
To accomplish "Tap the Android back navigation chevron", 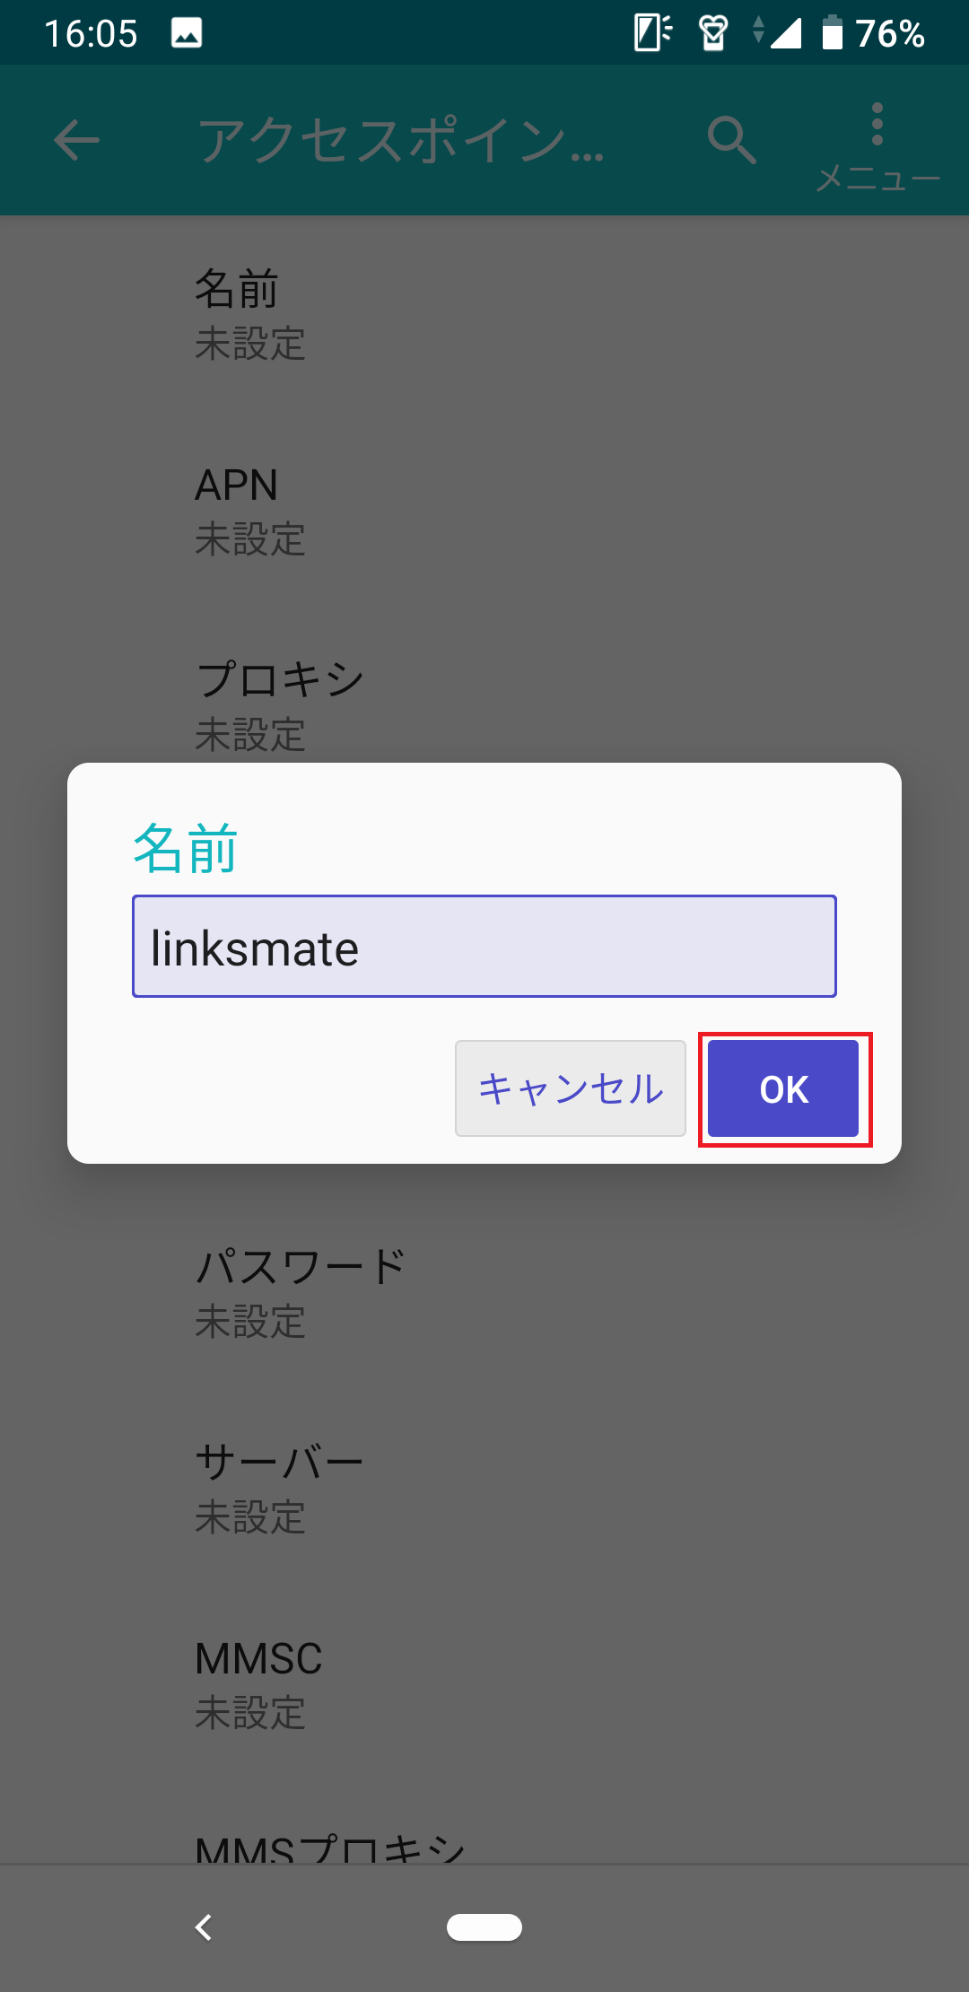I will point(204,1926).
